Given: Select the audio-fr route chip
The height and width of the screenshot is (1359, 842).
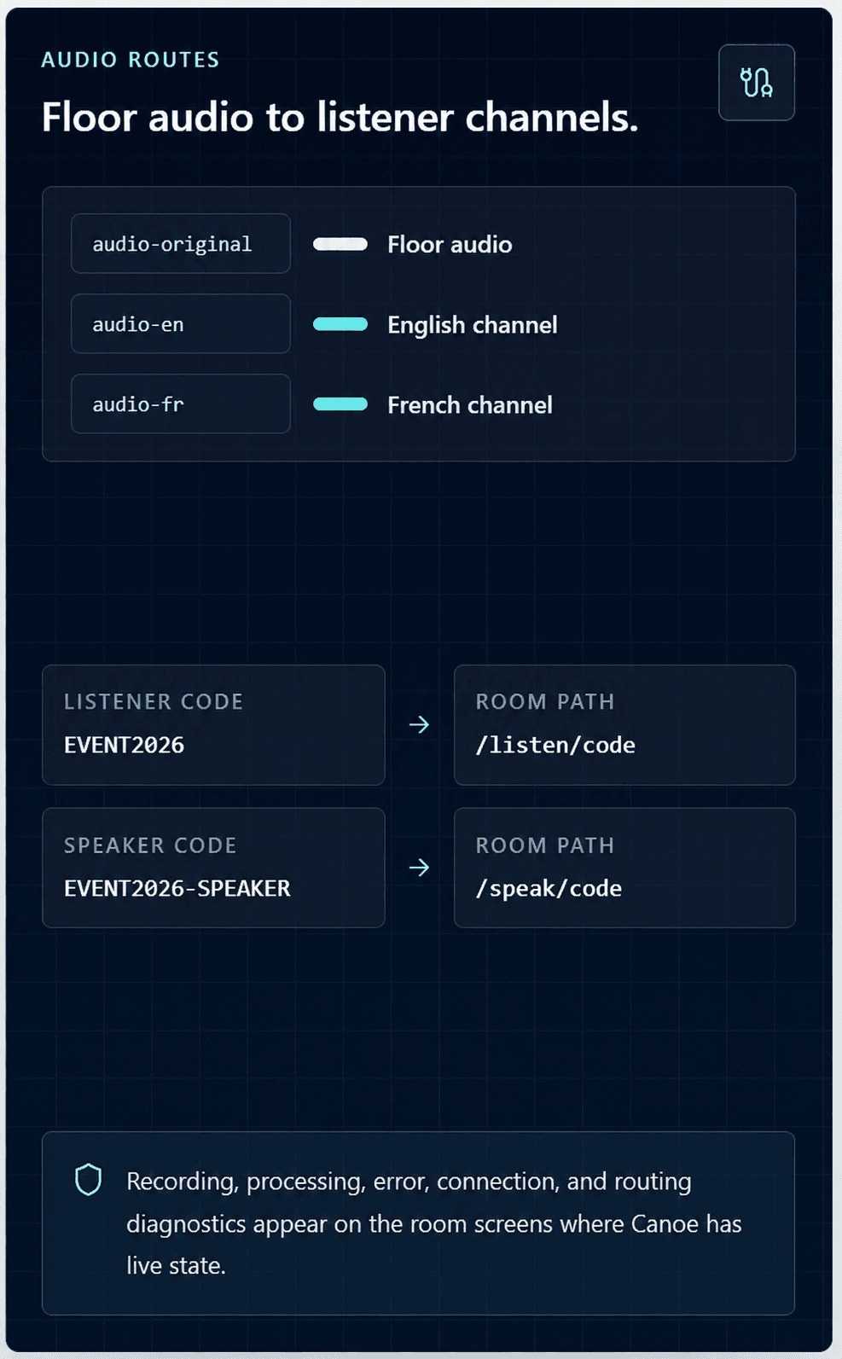Looking at the screenshot, I should pyautogui.click(x=181, y=404).
